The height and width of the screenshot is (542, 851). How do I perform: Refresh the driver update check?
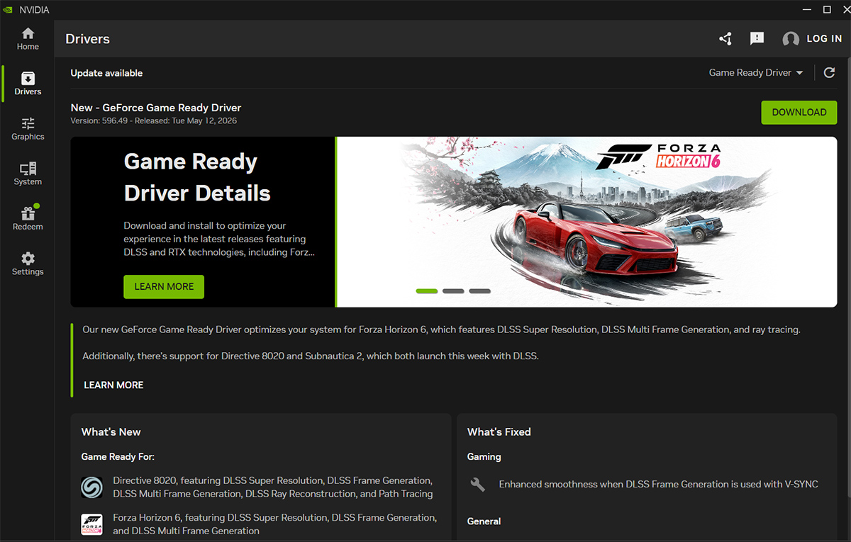pos(829,72)
